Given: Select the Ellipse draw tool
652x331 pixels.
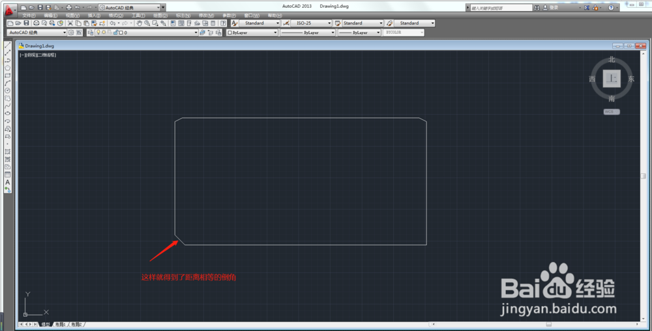Looking at the screenshot, I should [x=7, y=113].
